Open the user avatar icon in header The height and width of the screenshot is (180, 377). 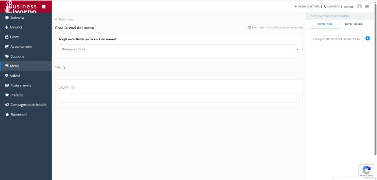(359, 7)
